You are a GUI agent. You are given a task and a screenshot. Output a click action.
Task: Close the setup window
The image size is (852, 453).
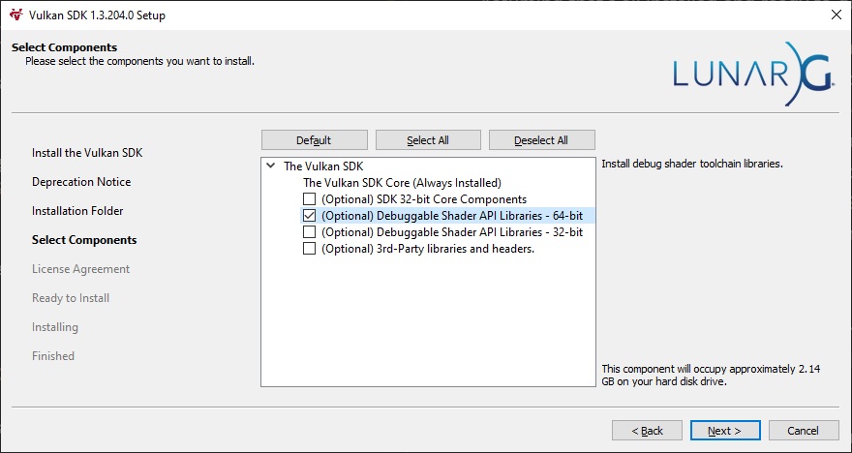[837, 15]
